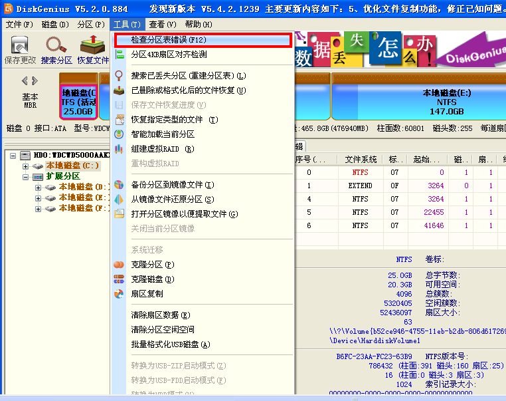Expand the 本地磁盘(C:) tree node
This screenshot has height=401, width=506.
click(x=25, y=166)
